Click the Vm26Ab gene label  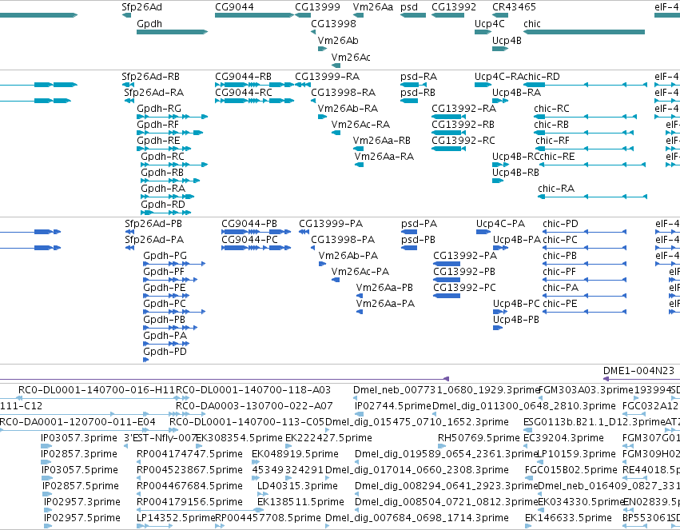pyautogui.click(x=338, y=40)
